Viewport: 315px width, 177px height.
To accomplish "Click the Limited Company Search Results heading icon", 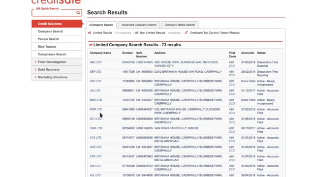I will coord(91,45).
